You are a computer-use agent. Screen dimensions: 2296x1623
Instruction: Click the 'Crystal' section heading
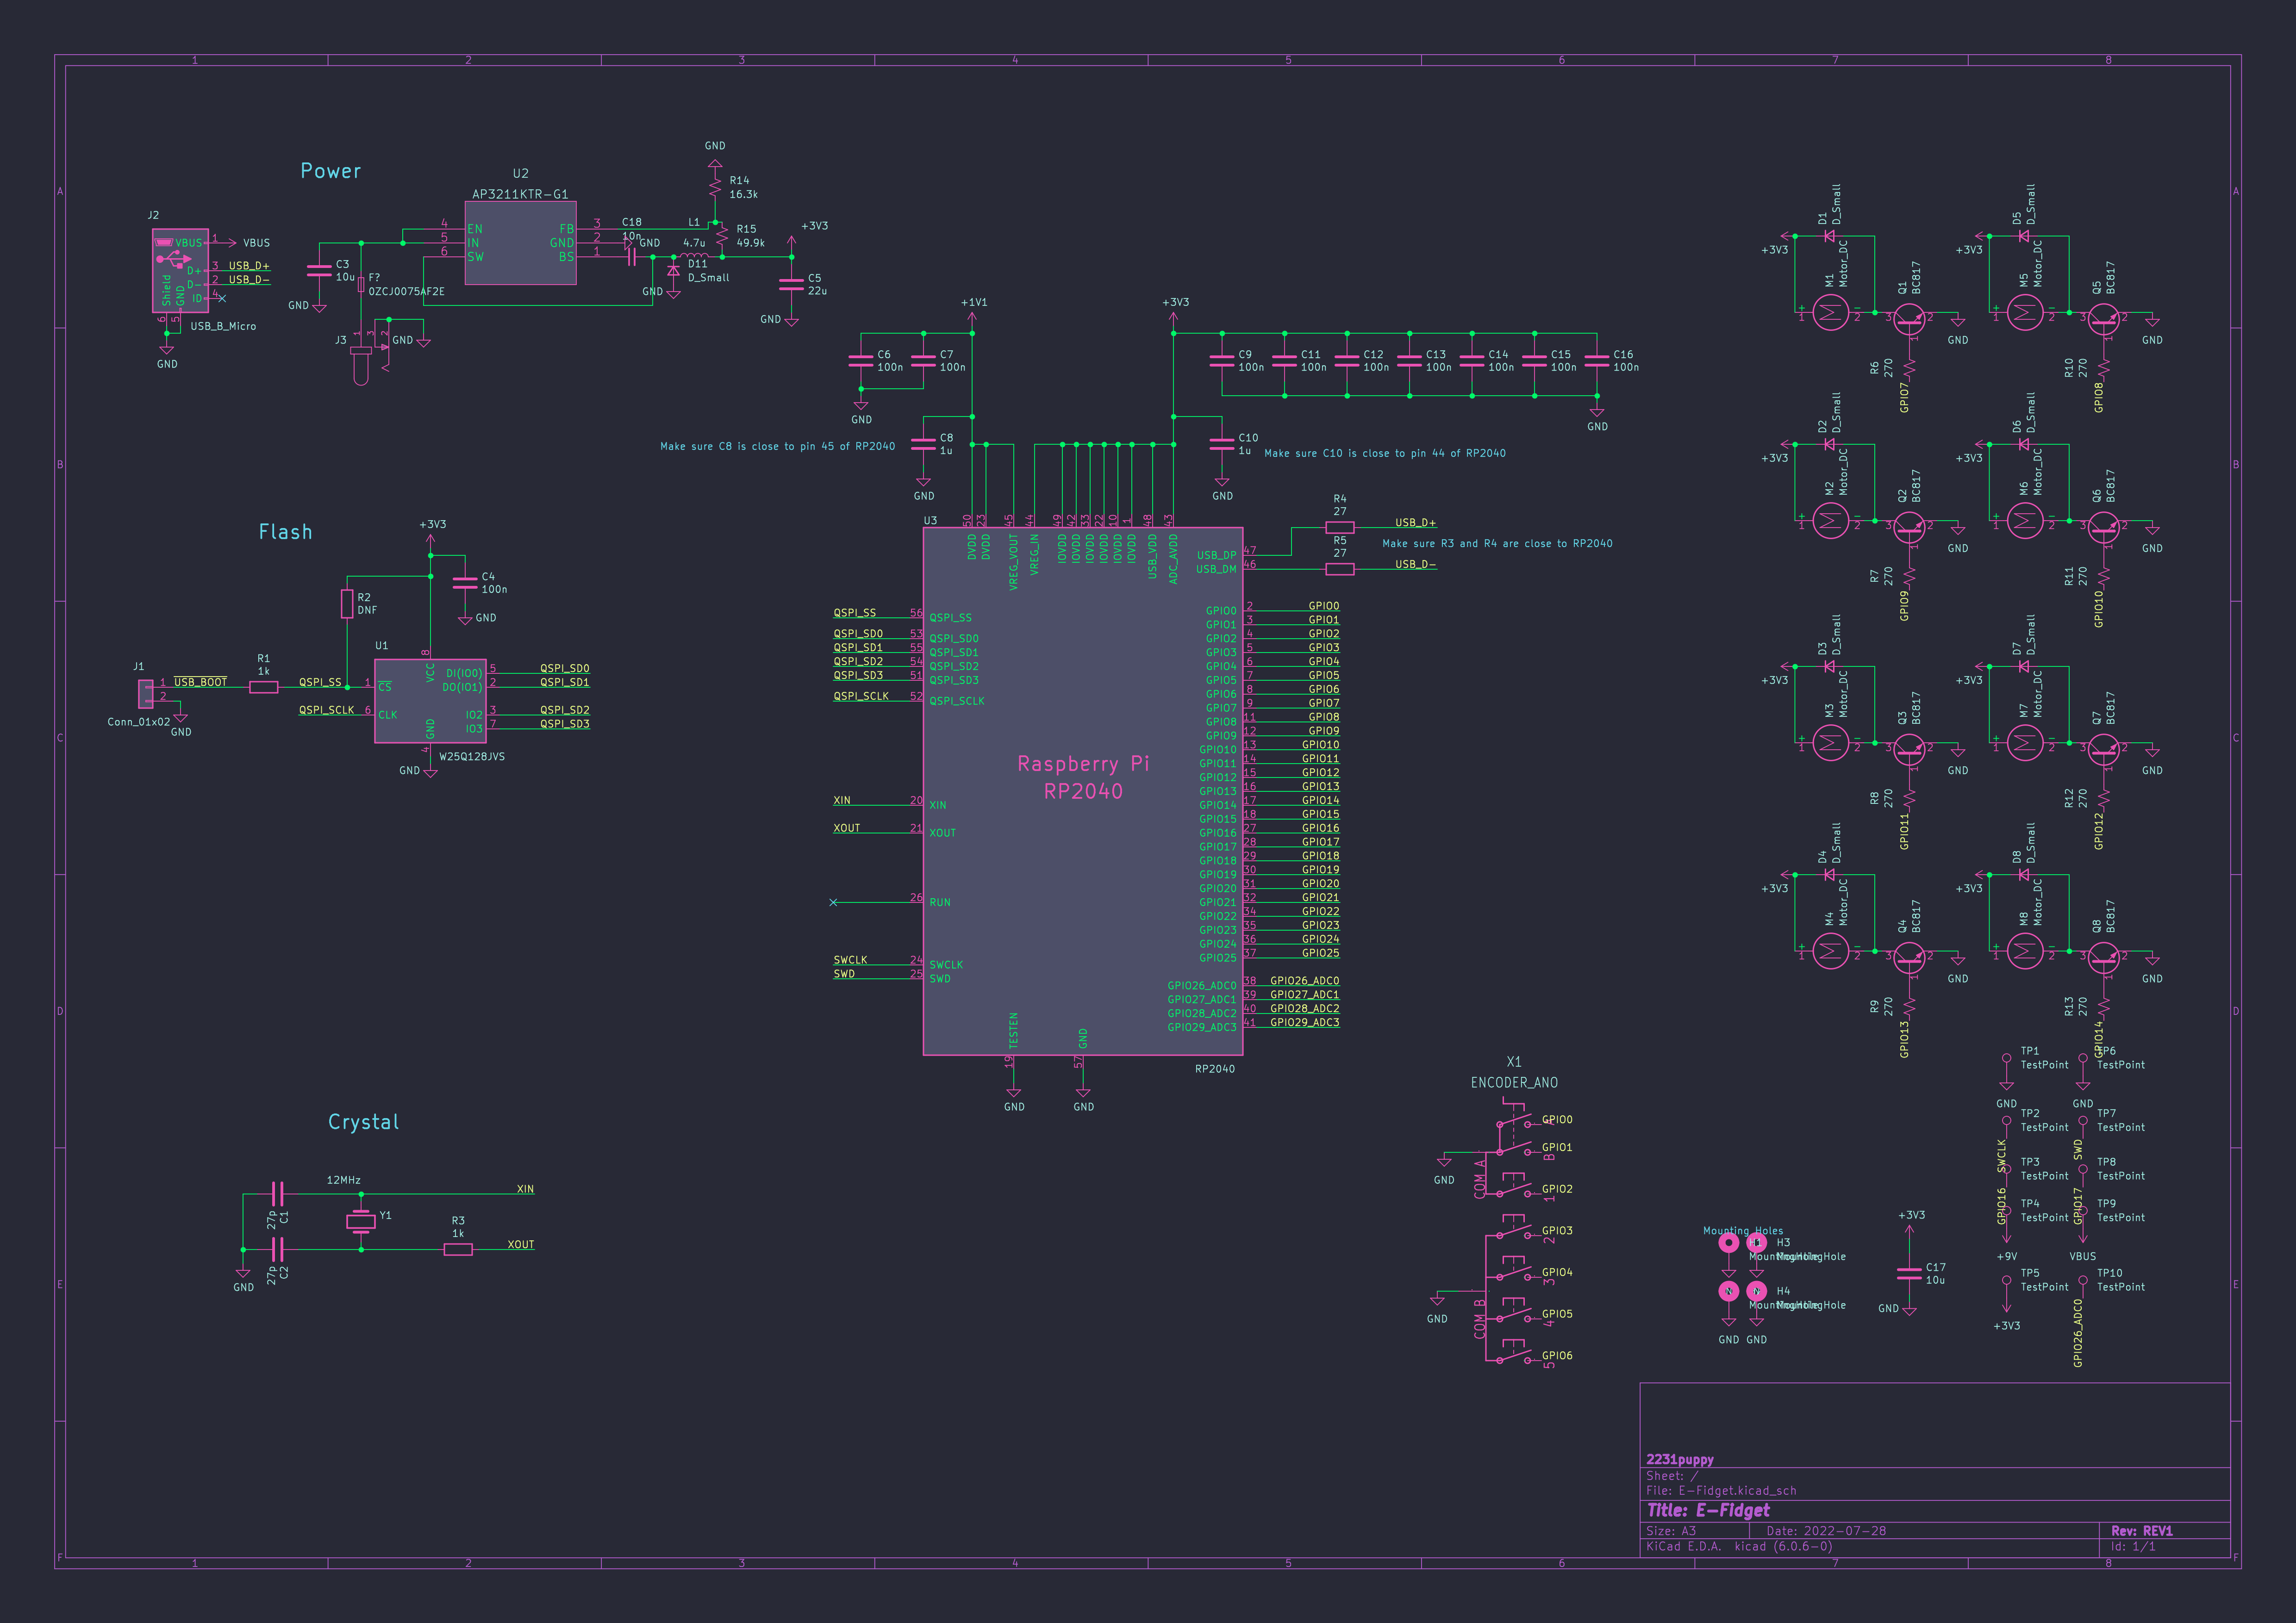[x=364, y=1122]
